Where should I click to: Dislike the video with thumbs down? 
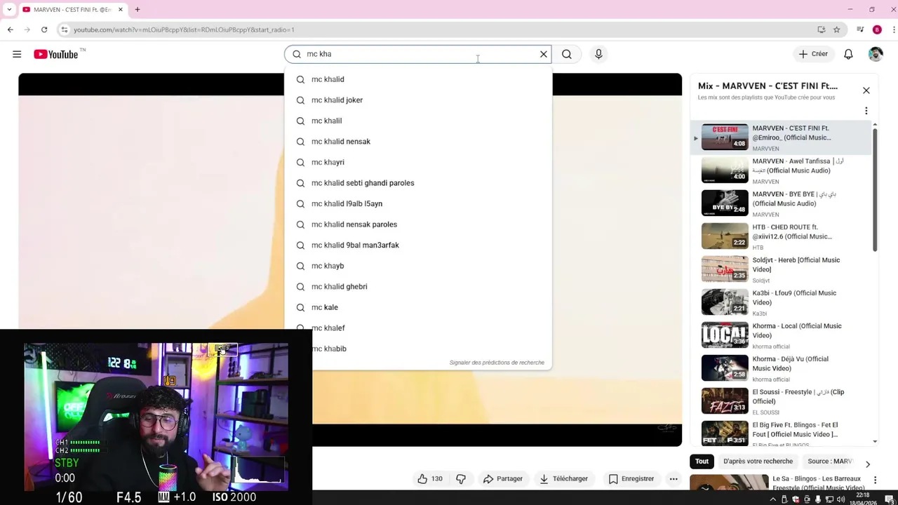click(x=461, y=479)
